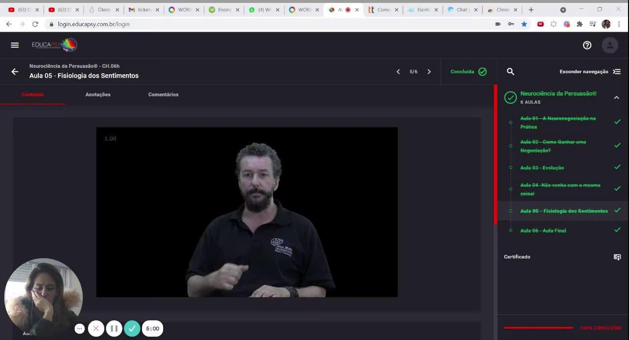Click the browser back arrow
Image resolution: width=629 pixels, height=340 pixels.
point(8,24)
